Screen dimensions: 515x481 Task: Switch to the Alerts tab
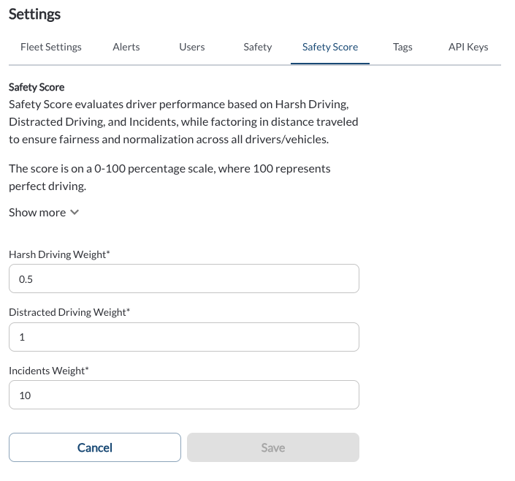pyautogui.click(x=126, y=47)
